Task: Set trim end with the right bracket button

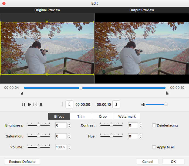Action: coord(116,104)
